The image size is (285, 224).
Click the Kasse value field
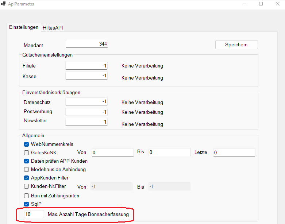click(86, 76)
